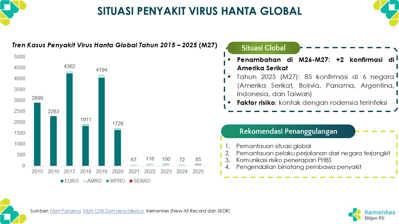Select the 2019 bar labeled 4194
Screen dimensions: 399x224
(102, 121)
